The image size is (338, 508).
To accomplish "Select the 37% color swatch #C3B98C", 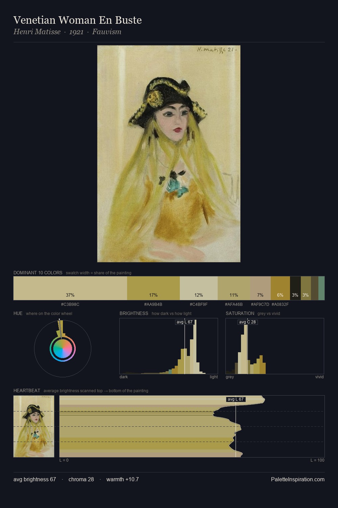I will tap(70, 288).
